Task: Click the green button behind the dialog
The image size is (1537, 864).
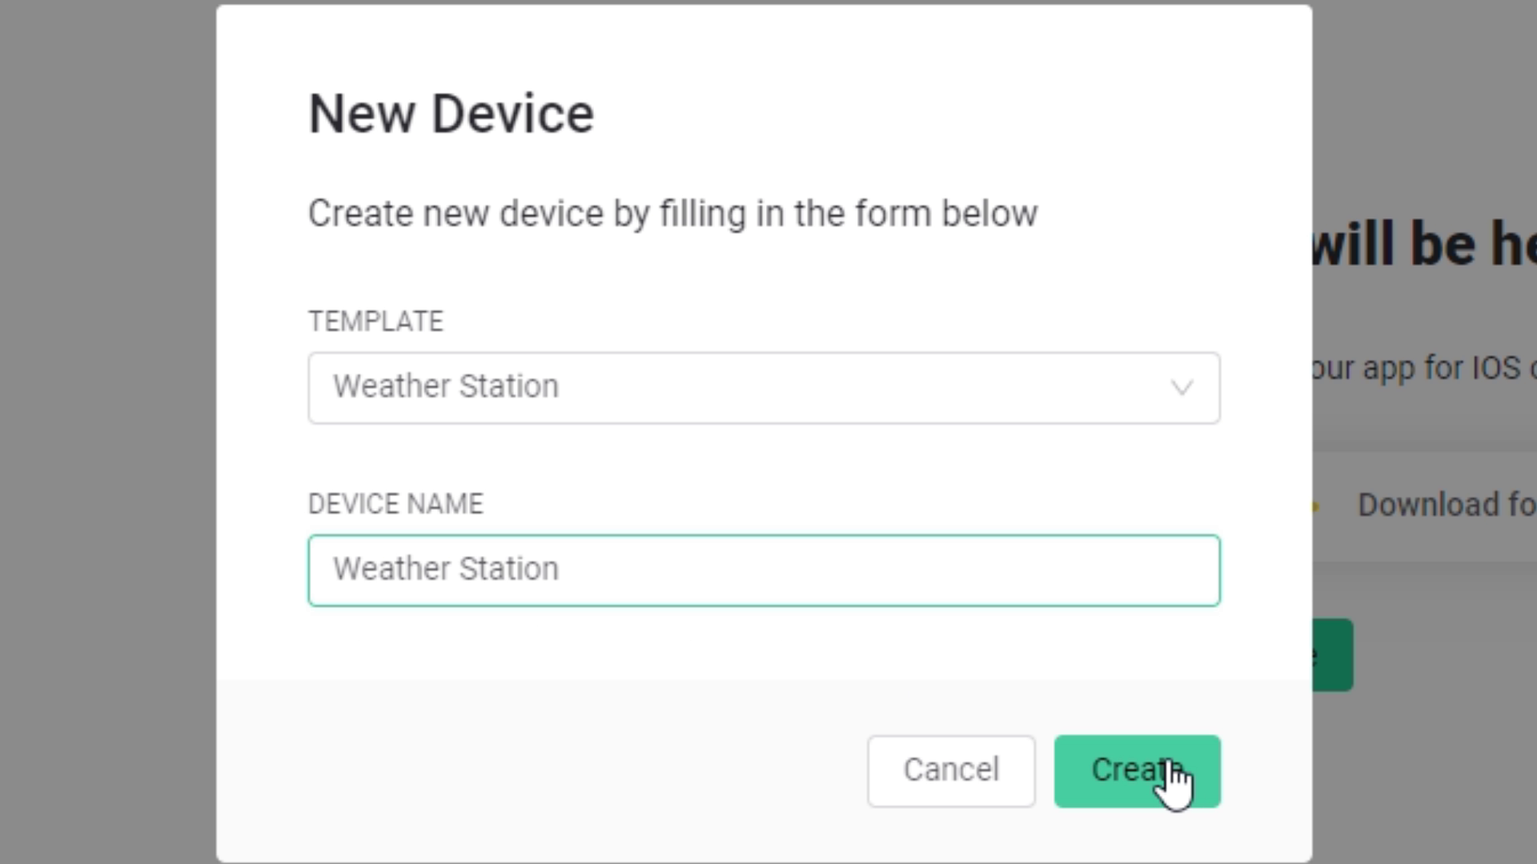Action: coord(1333,655)
